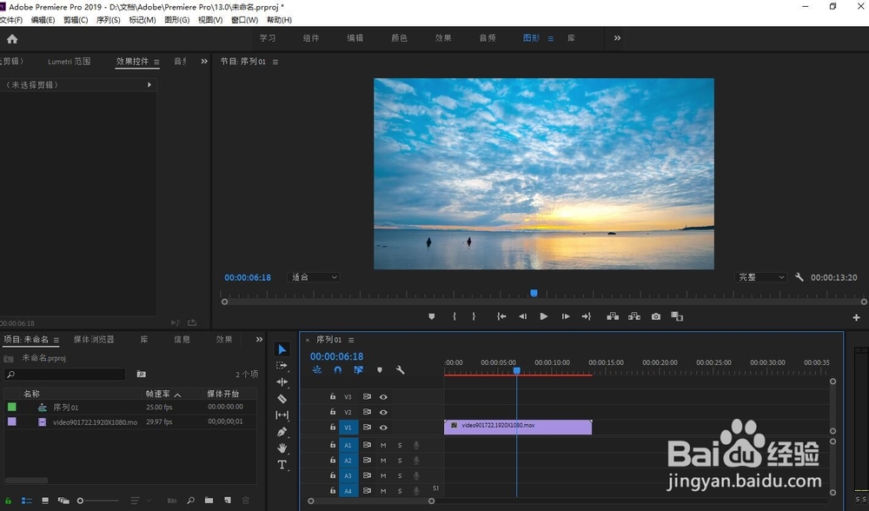
Task: Click Mark Out button
Action: click(474, 316)
